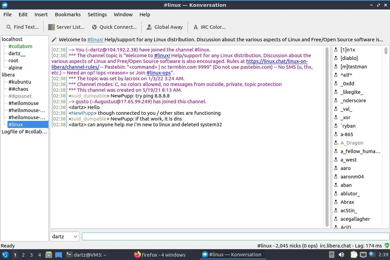This screenshot has width=390, height=260.
Task: Select nick ablutor_ in user list
Action: click(x=350, y=194)
